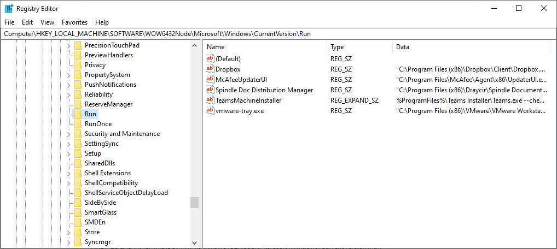Click the REG_EXPAND_SZ type cell
557x249 pixels.
point(355,100)
